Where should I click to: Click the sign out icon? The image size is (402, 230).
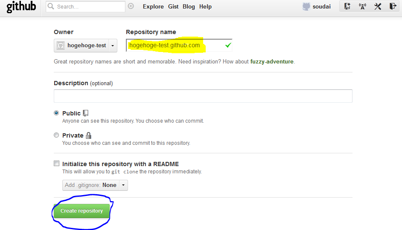click(x=393, y=6)
